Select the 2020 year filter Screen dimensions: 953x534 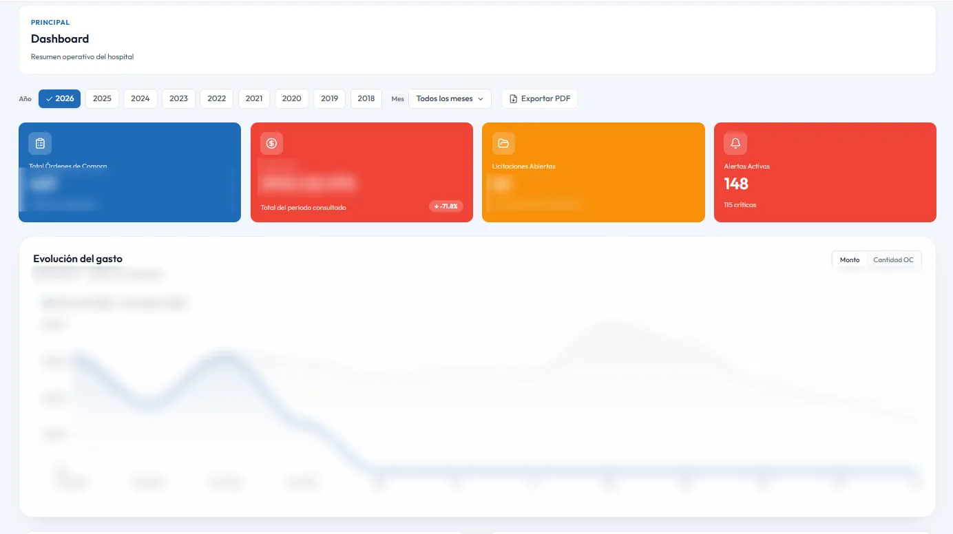tap(291, 98)
